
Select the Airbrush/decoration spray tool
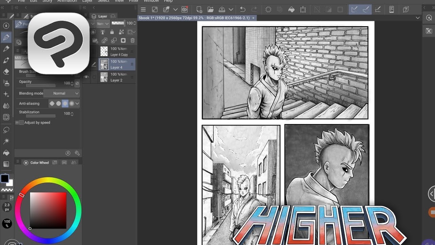[x=6, y=83]
